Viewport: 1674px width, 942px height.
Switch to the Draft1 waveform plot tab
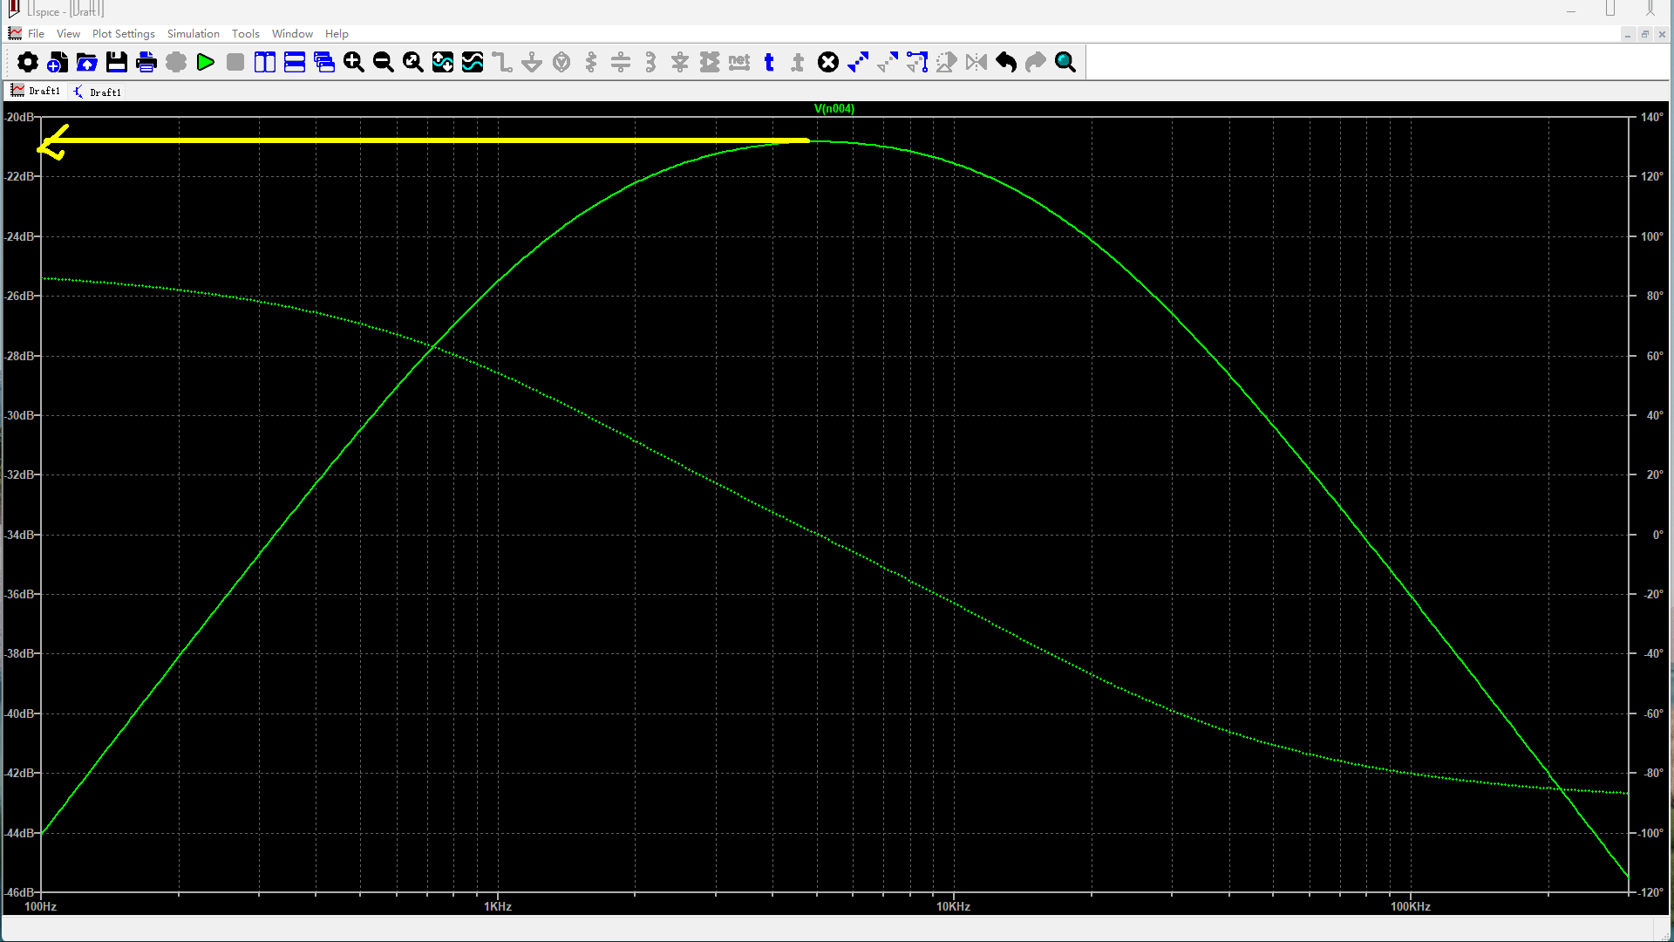coord(36,91)
